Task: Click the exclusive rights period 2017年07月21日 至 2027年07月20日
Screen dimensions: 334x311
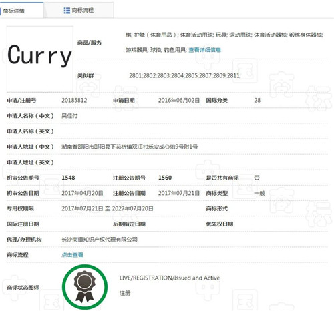Action: point(108,208)
